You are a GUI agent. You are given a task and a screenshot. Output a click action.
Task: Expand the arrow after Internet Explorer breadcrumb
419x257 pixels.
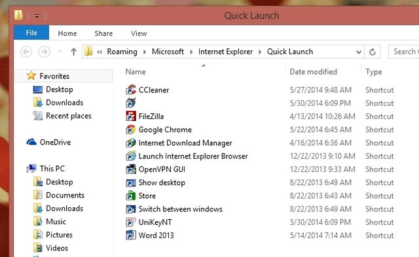tap(260, 52)
